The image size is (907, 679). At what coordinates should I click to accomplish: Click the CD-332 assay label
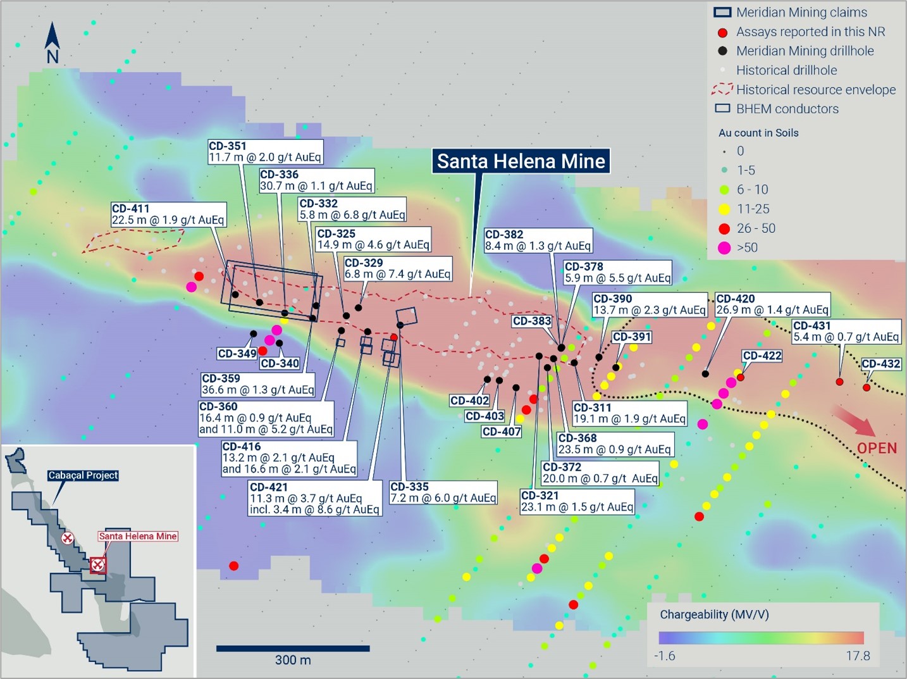point(352,209)
